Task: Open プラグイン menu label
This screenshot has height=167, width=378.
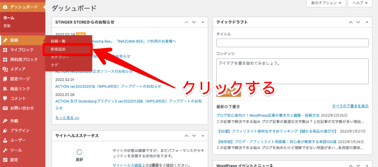Action: pyautogui.click(x=20, y=130)
